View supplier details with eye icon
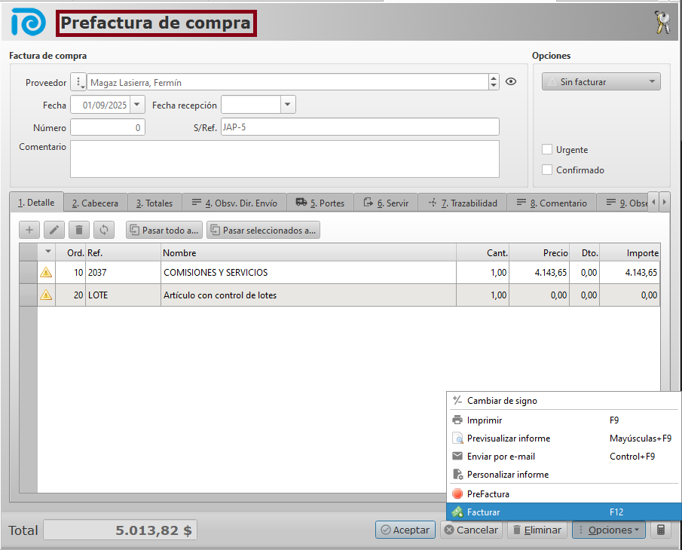Image resolution: width=682 pixels, height=550 pixels. [x=511, y=82]
